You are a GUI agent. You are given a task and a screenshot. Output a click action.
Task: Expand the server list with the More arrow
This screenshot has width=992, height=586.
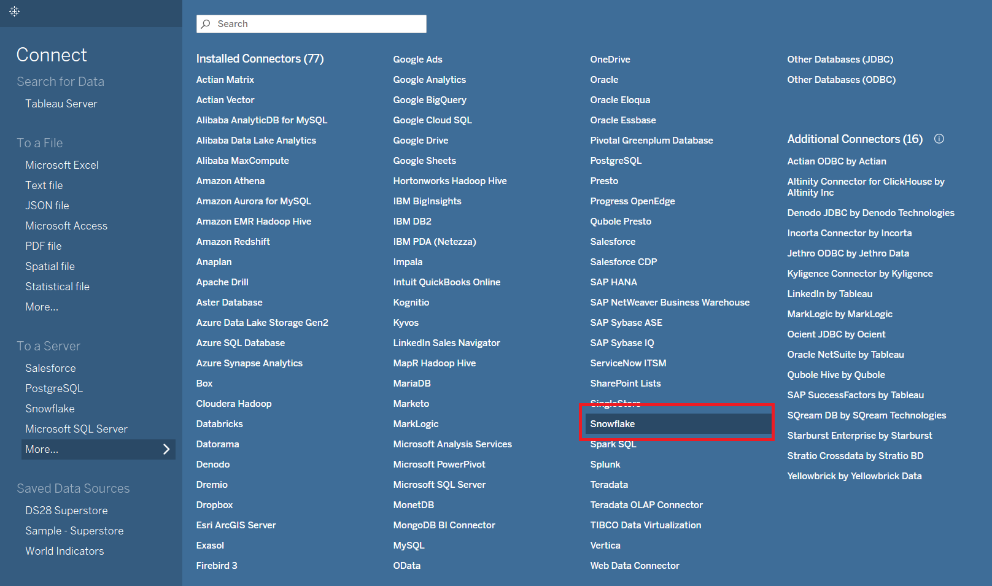(x=166, y=449)
